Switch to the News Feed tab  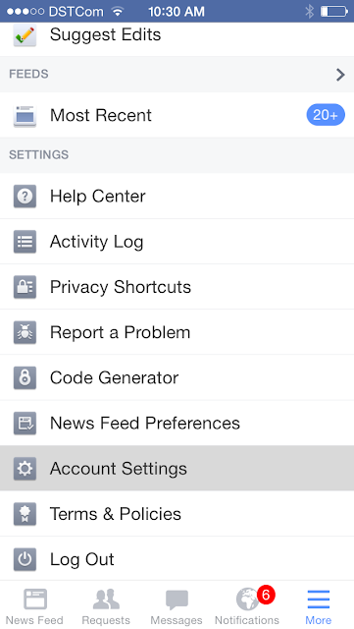tap(35, 606)
